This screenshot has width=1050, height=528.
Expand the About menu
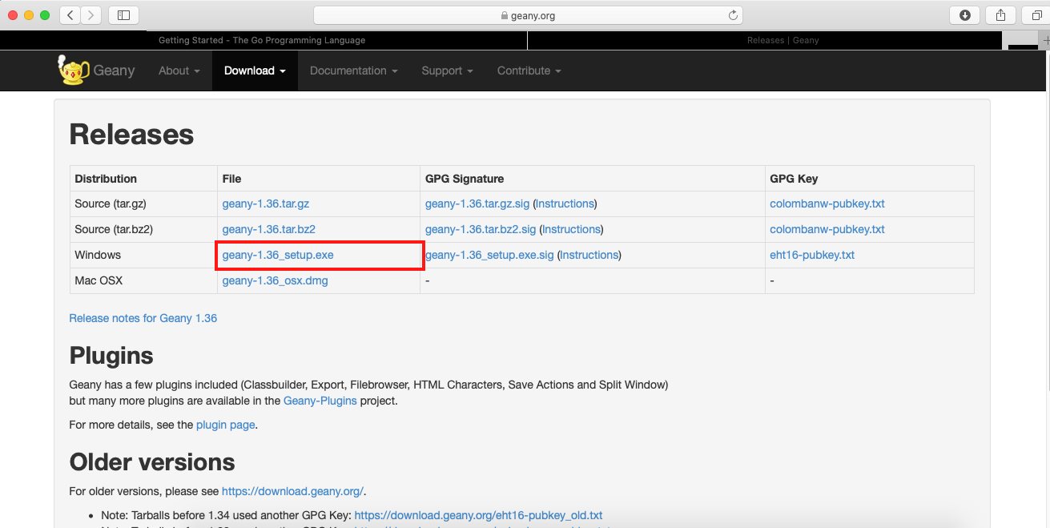point(179,71)
